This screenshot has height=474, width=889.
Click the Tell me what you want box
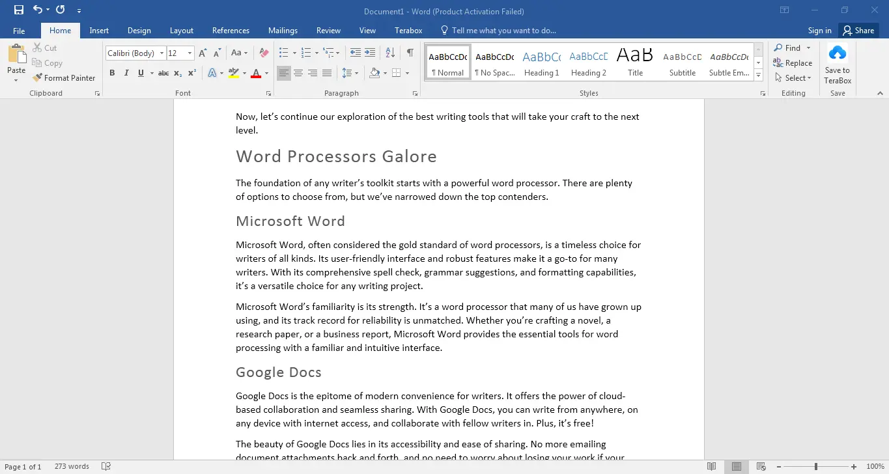pyautogui.click(x=498, y=31)
